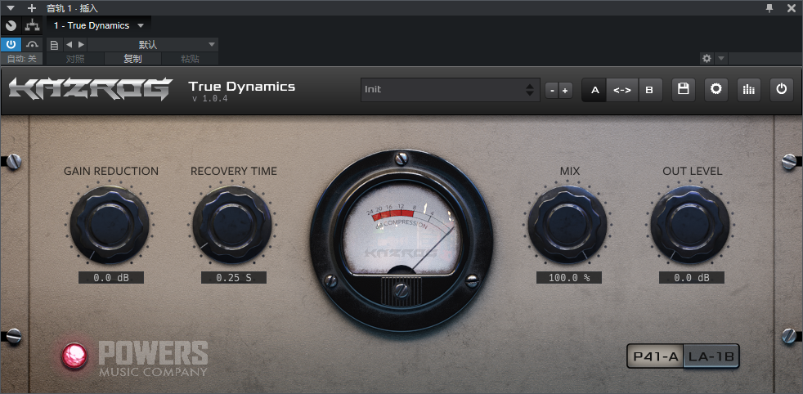This screenshot has width=803, height=394.
Task: Click the bar meter icon in the header
Action: 749,90
